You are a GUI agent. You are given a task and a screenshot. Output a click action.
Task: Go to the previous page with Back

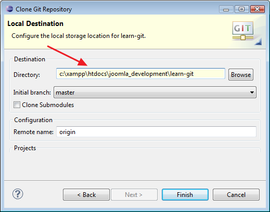[86, 195]
